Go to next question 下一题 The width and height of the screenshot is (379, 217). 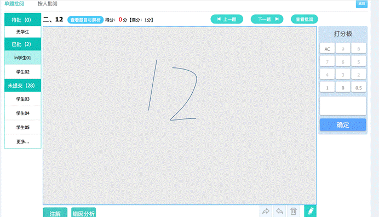(x=267, y=19)
